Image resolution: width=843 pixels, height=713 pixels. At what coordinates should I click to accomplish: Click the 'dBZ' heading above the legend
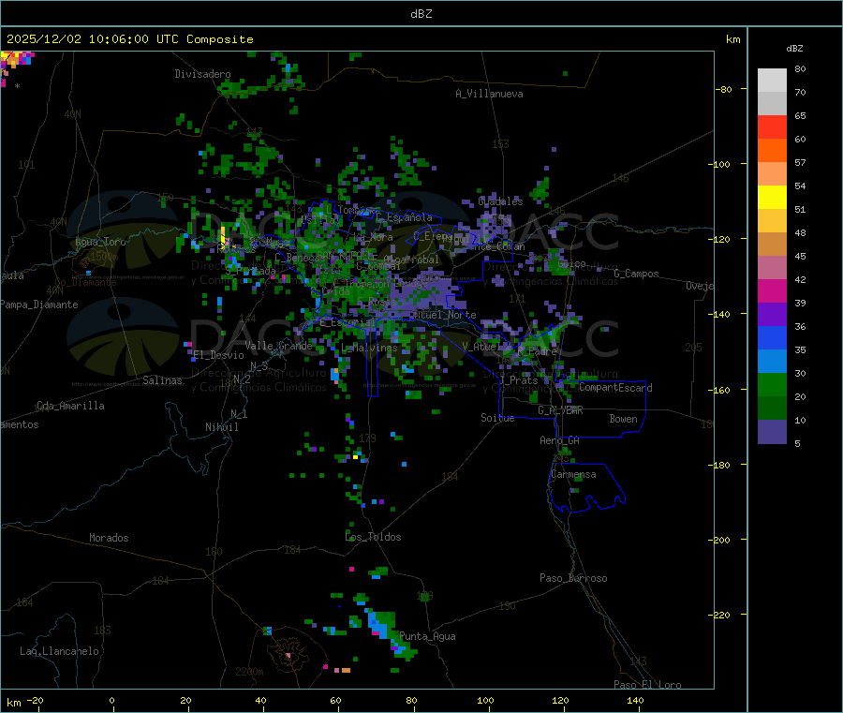click(x=794, y=49)
